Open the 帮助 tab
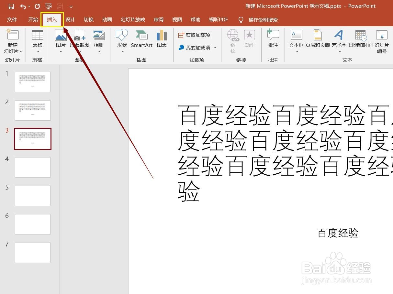393x294 pixels. [196, 20]
